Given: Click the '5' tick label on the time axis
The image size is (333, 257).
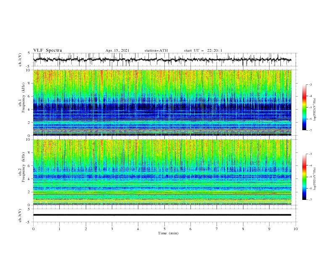Looking at the screenshot, I should 164,229.
